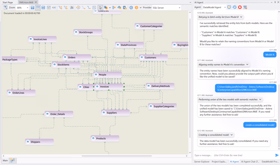Activate the pointer selection tool
Image resolution: width=280 pixels, height=165 pixels.
coord(100,8)
